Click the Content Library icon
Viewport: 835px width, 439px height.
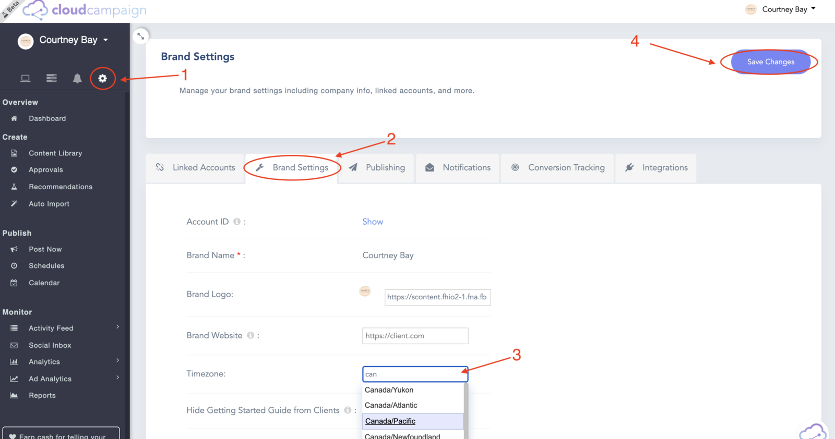14,153
